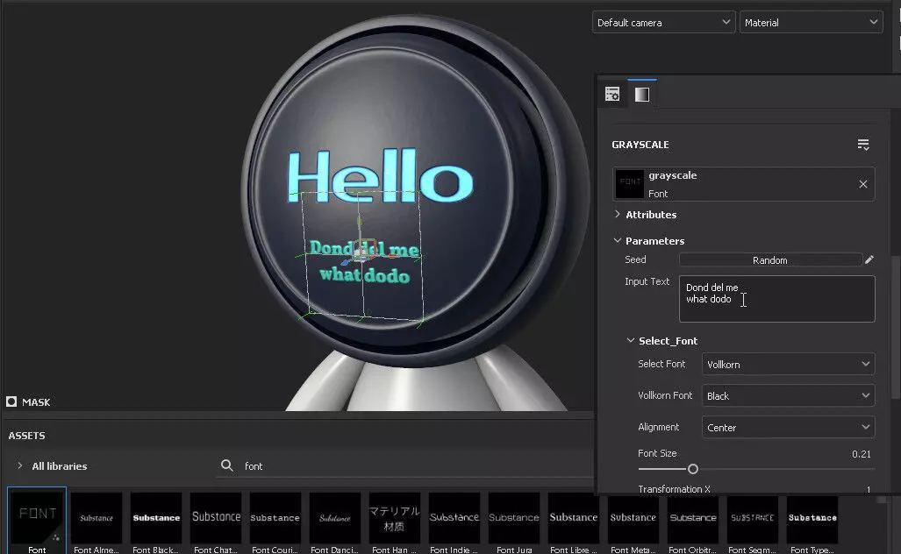Open the Grayscale section options menu icon
The width and height of the screenshot is (901, 554).
863,145
